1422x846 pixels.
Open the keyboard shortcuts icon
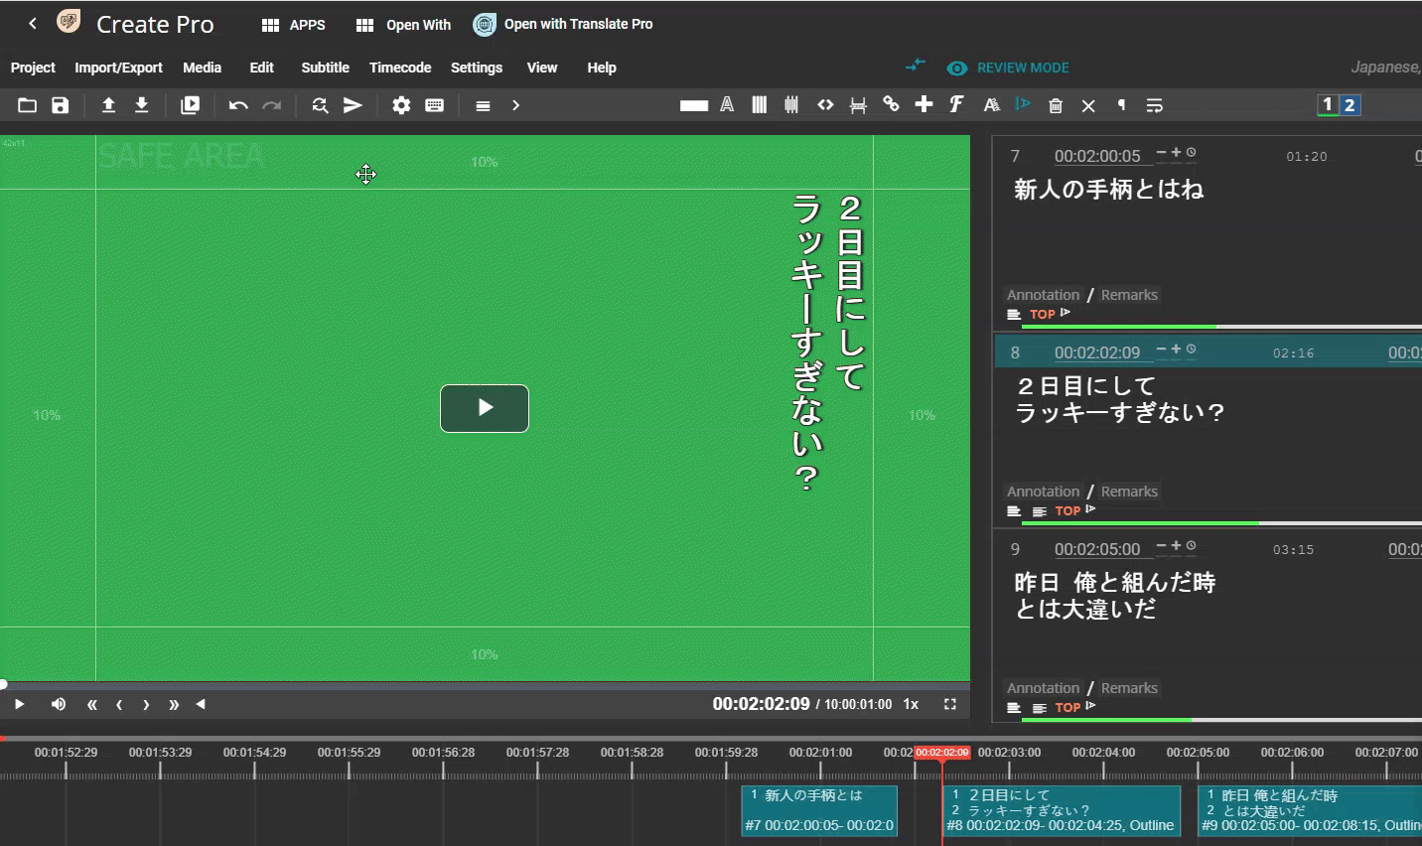tap(434, 105)
